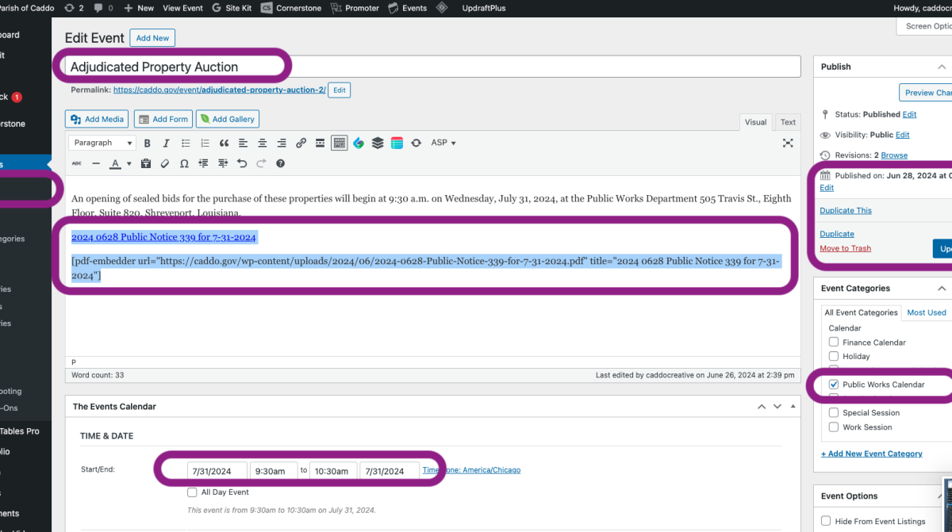Open keyboard shortcuts help icon
952x532 pixels.
click(x=280, y=163)
